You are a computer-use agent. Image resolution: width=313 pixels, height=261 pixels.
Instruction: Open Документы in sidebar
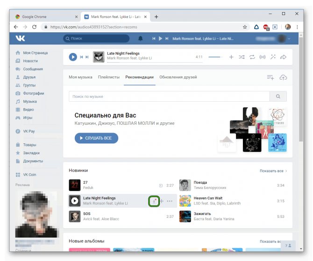[29, 161]
